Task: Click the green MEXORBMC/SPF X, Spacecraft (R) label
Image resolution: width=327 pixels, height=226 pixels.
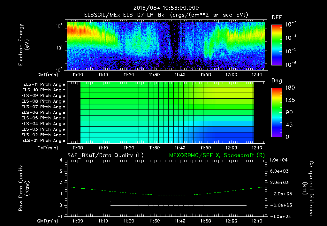Action: 217,155
